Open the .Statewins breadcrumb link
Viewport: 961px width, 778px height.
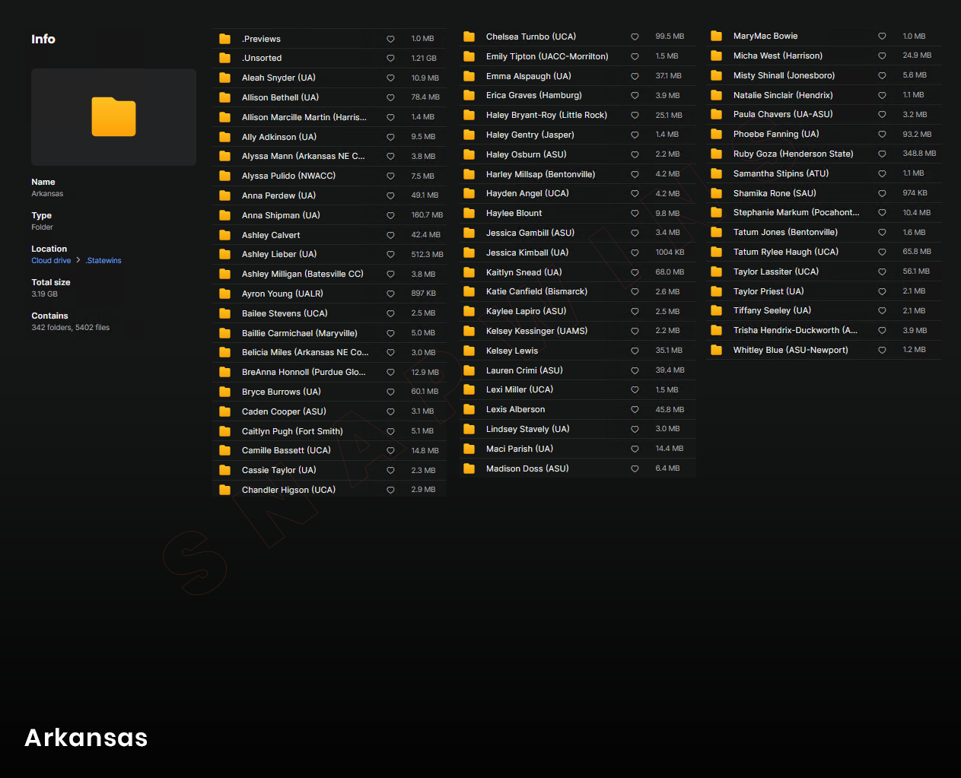point(103,260)
